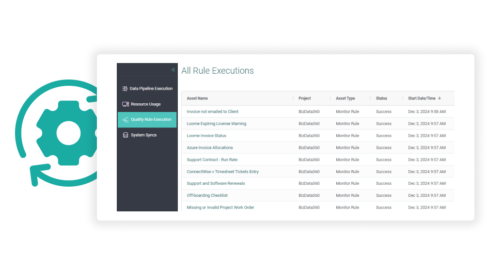Sort by the Project column header
487x271 pixels.
coord(305,98)
